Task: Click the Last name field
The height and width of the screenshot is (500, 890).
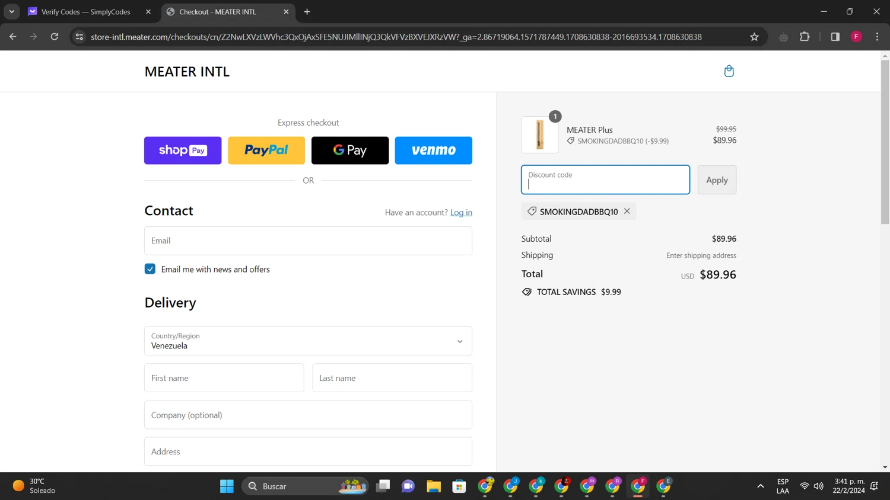Action: coord(392,378)
